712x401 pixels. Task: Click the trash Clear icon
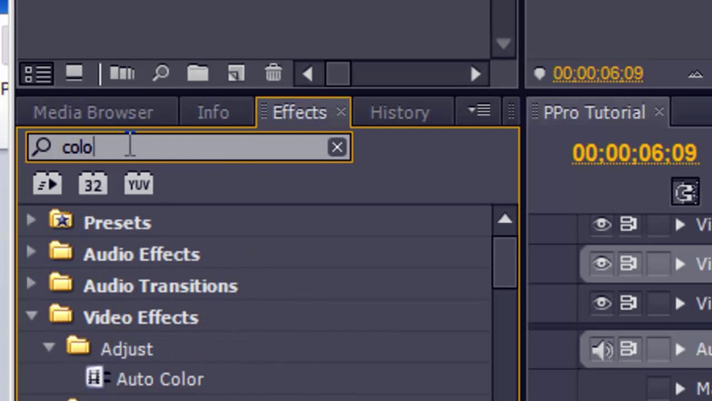pos(273,72)
